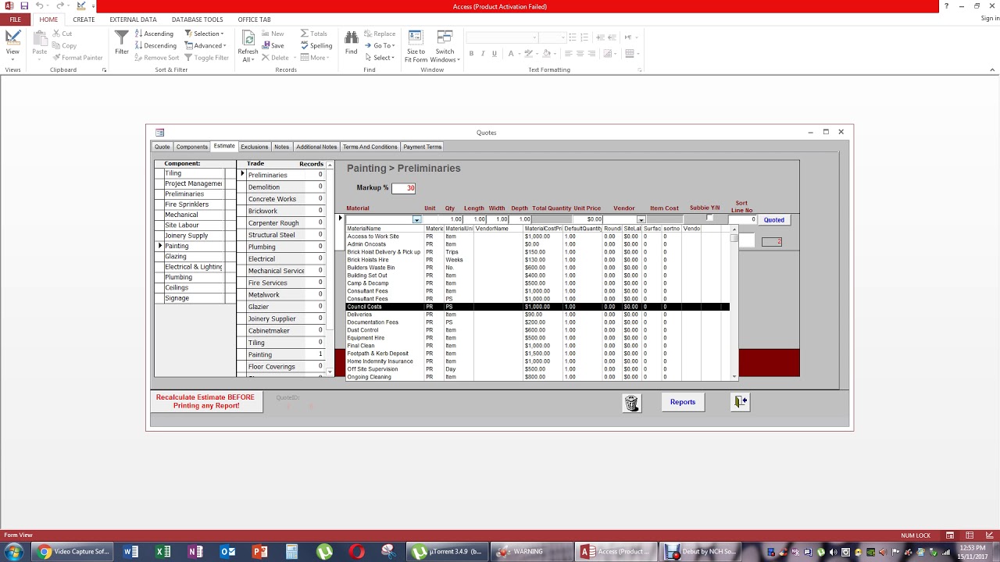
Task: Switch to EXTERNAL DATA ribbon tab
Action: (133, 20)
